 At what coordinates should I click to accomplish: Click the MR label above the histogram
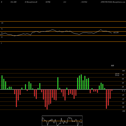[x=112, y=66]
